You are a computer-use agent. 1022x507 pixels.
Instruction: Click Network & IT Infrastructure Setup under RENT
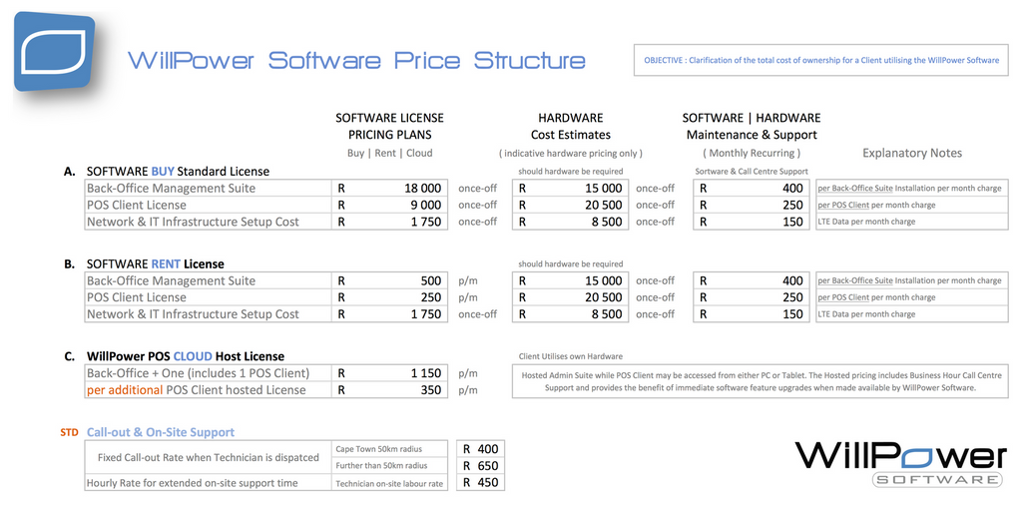(208, 314)
